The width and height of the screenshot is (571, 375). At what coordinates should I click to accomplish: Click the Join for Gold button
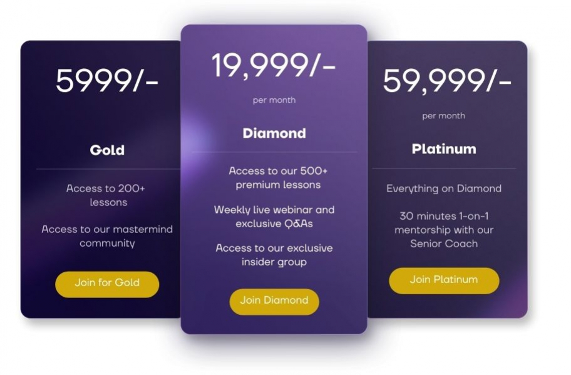click(107, 284)
